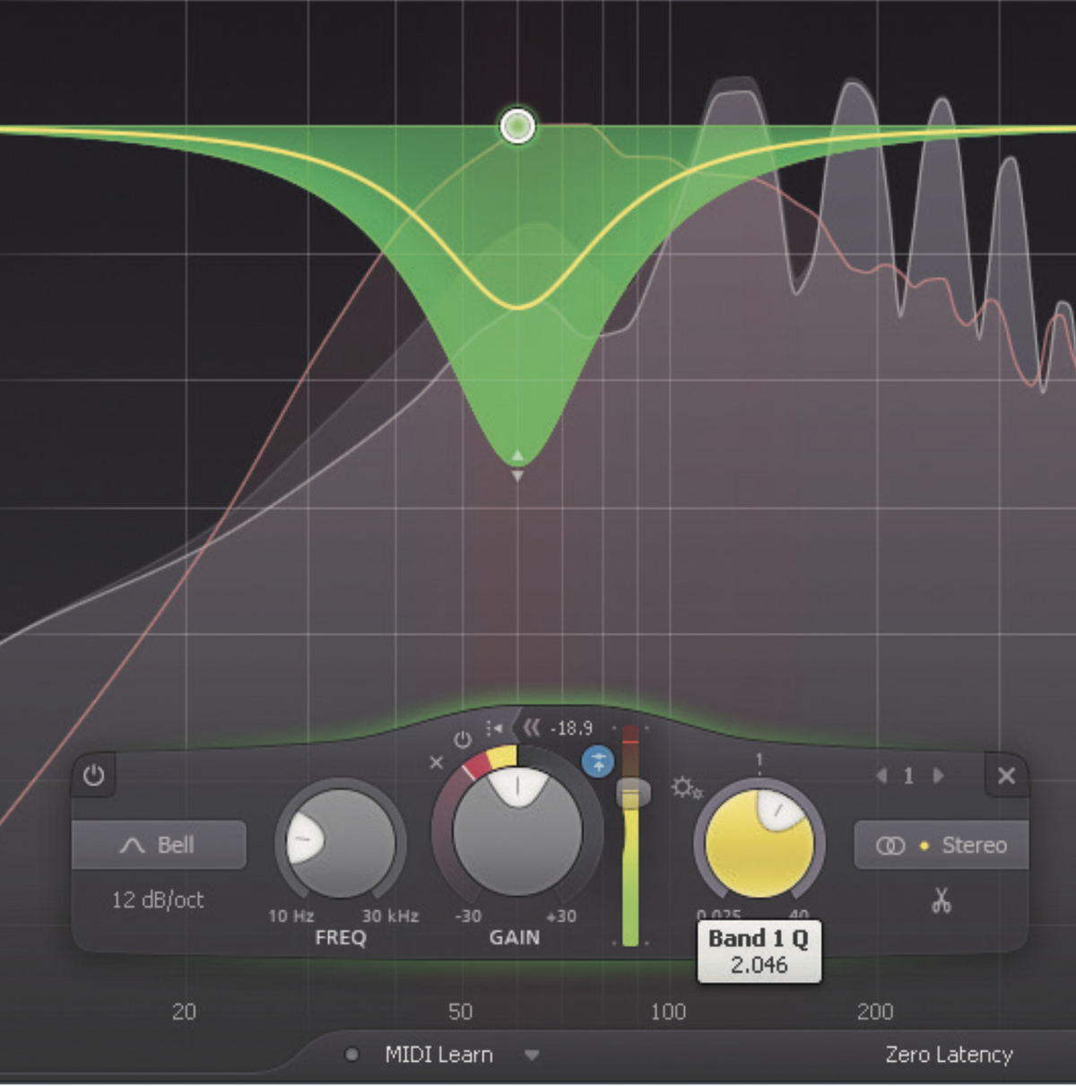Viewport: 1076px width, 1086px height.
Task: Click the scissors split-band icon
Action: pyautogui.click(x=940, y=901)
